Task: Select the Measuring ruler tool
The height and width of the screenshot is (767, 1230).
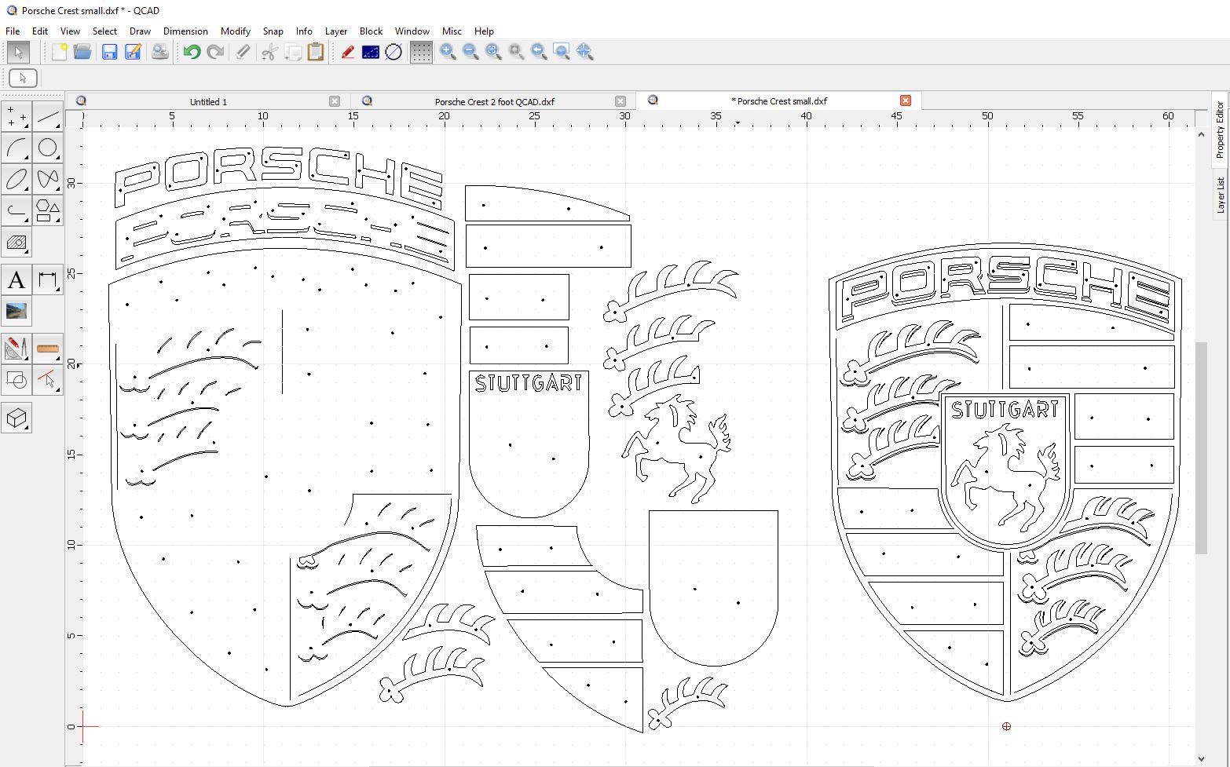Action: 48,348
